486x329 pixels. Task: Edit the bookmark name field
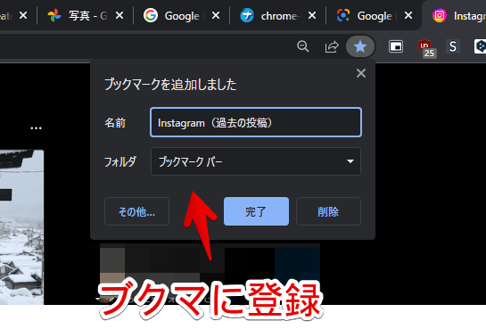256,122
